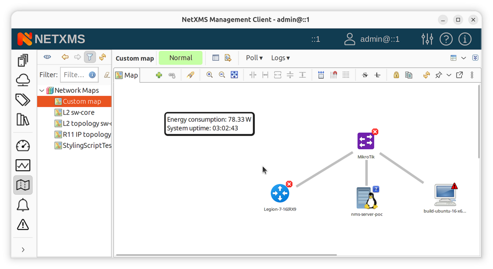Select the nms-server-poc node on map

click(x=367, y=198)
